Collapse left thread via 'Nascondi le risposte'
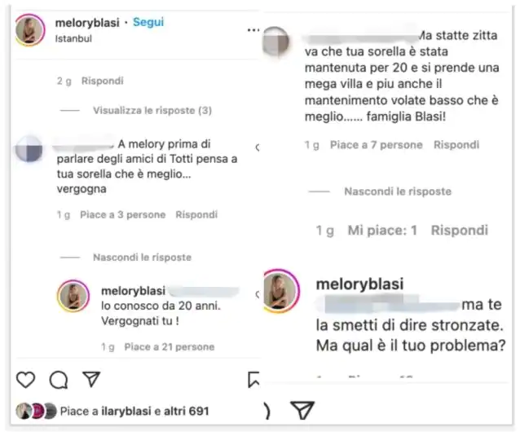The image size is (520, 436). point(142,258)
